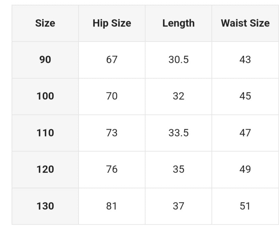Select hip size value 76

[112, 169]
